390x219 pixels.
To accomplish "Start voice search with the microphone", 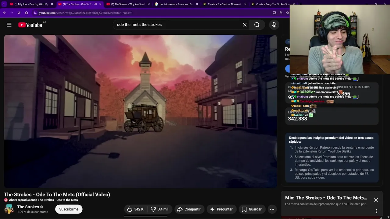I will (x=274, y=25).
